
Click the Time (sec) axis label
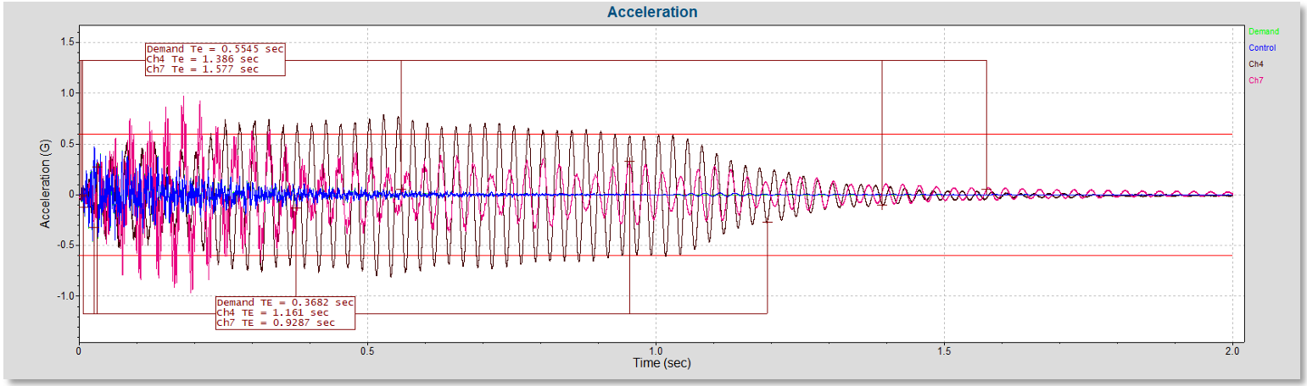pyautogui.click(x=662, y=363)
